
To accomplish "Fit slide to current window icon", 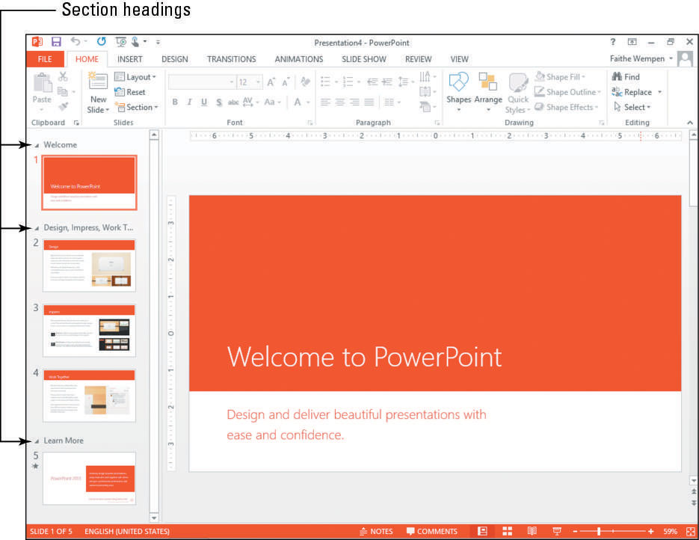I will [689, 531].
